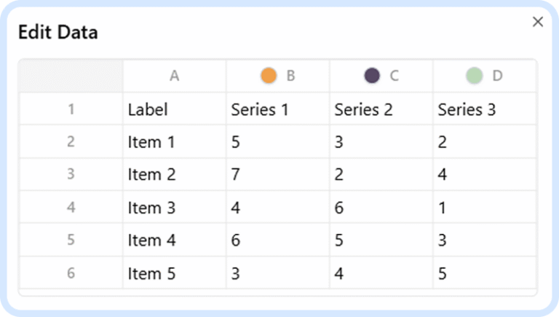Click the Item 3 label cell
Image resolution: width=559 pixels, height=317 pixels.
point(174,208)
